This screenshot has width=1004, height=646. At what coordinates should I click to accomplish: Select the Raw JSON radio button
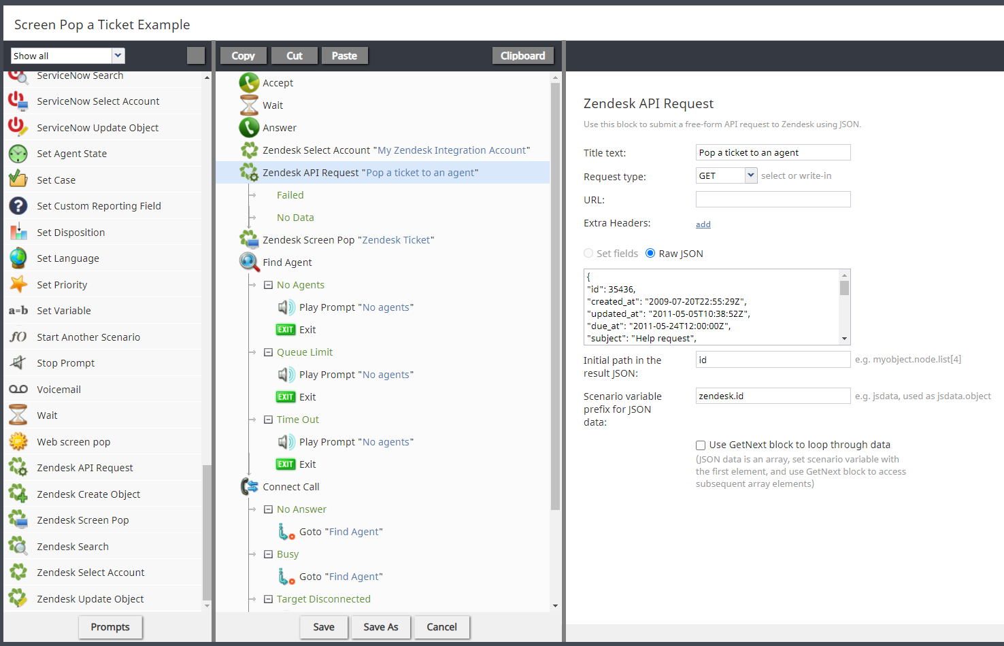coord(650,253)
